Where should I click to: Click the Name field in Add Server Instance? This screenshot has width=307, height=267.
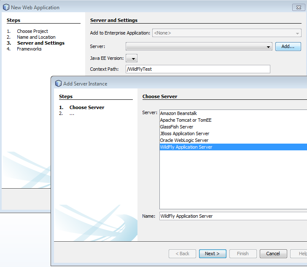[x=233, y=216]
